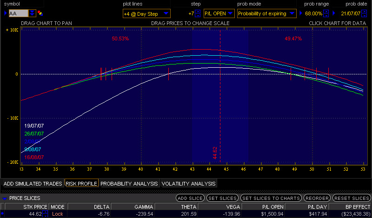Click the PRICE SLICES heading text
This screenshot has width=372, height=218.
tap(25, 198)
